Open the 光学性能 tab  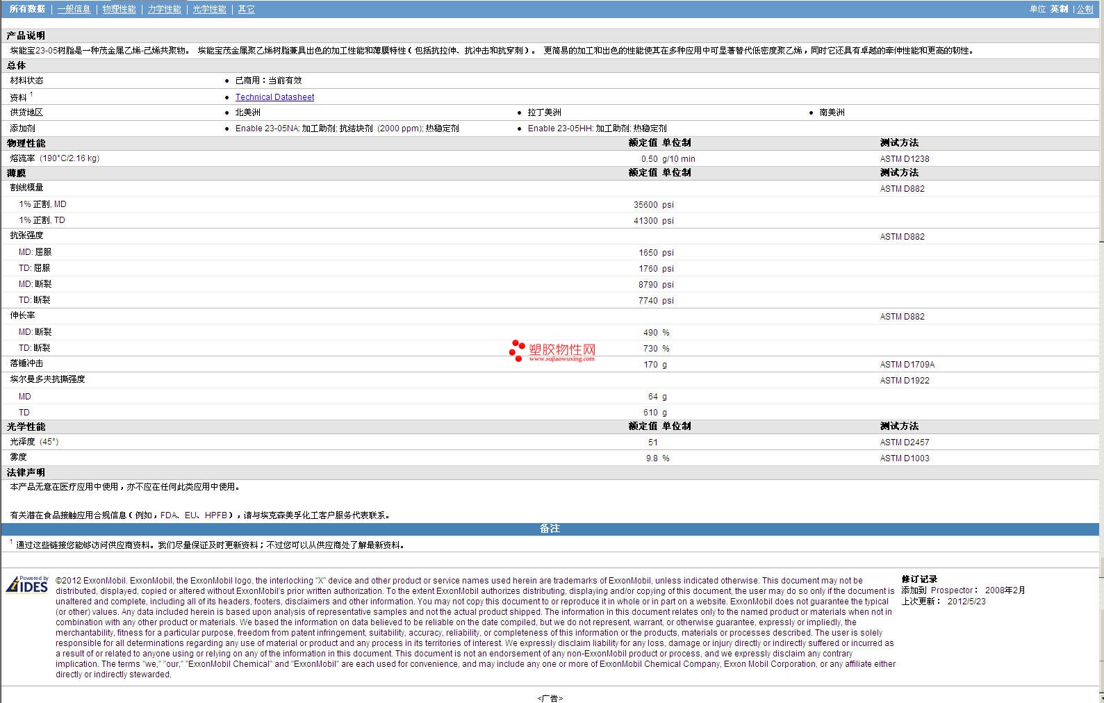pyautogui.click(x=209, y=9)
